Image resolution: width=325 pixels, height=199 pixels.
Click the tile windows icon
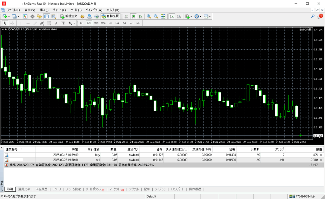tap(163, 16)
